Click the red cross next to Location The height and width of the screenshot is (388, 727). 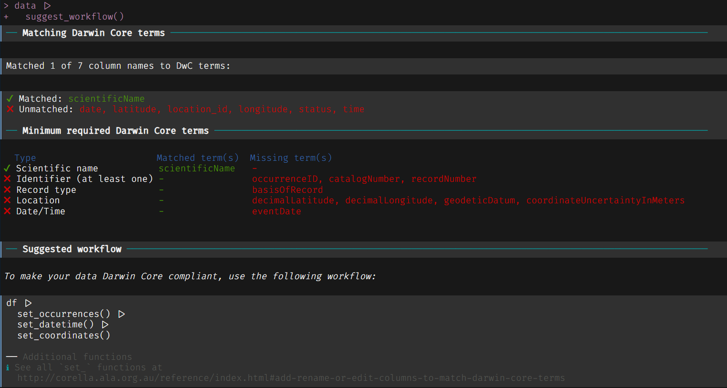coord(7,200)
